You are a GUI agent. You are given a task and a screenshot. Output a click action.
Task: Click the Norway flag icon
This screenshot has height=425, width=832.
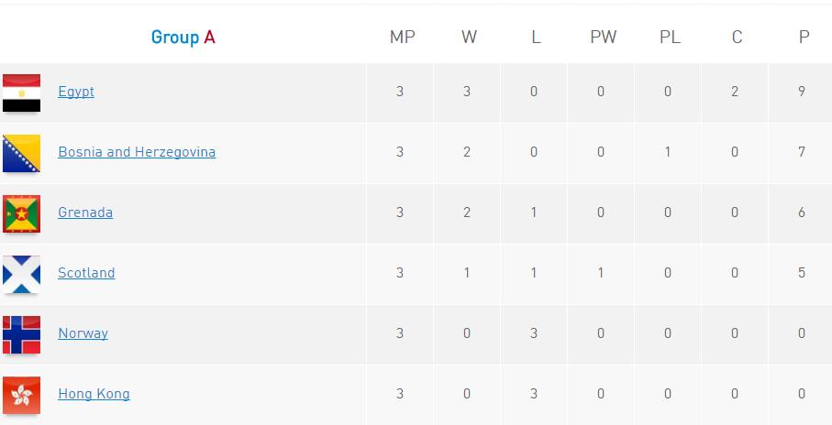coord(21,334)
